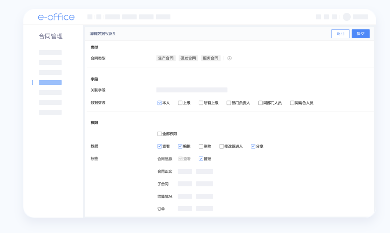The height and width of the screenshot is (233, 390).
Task: Select the 生产合同 contract type tag
Action: point(166,58)
